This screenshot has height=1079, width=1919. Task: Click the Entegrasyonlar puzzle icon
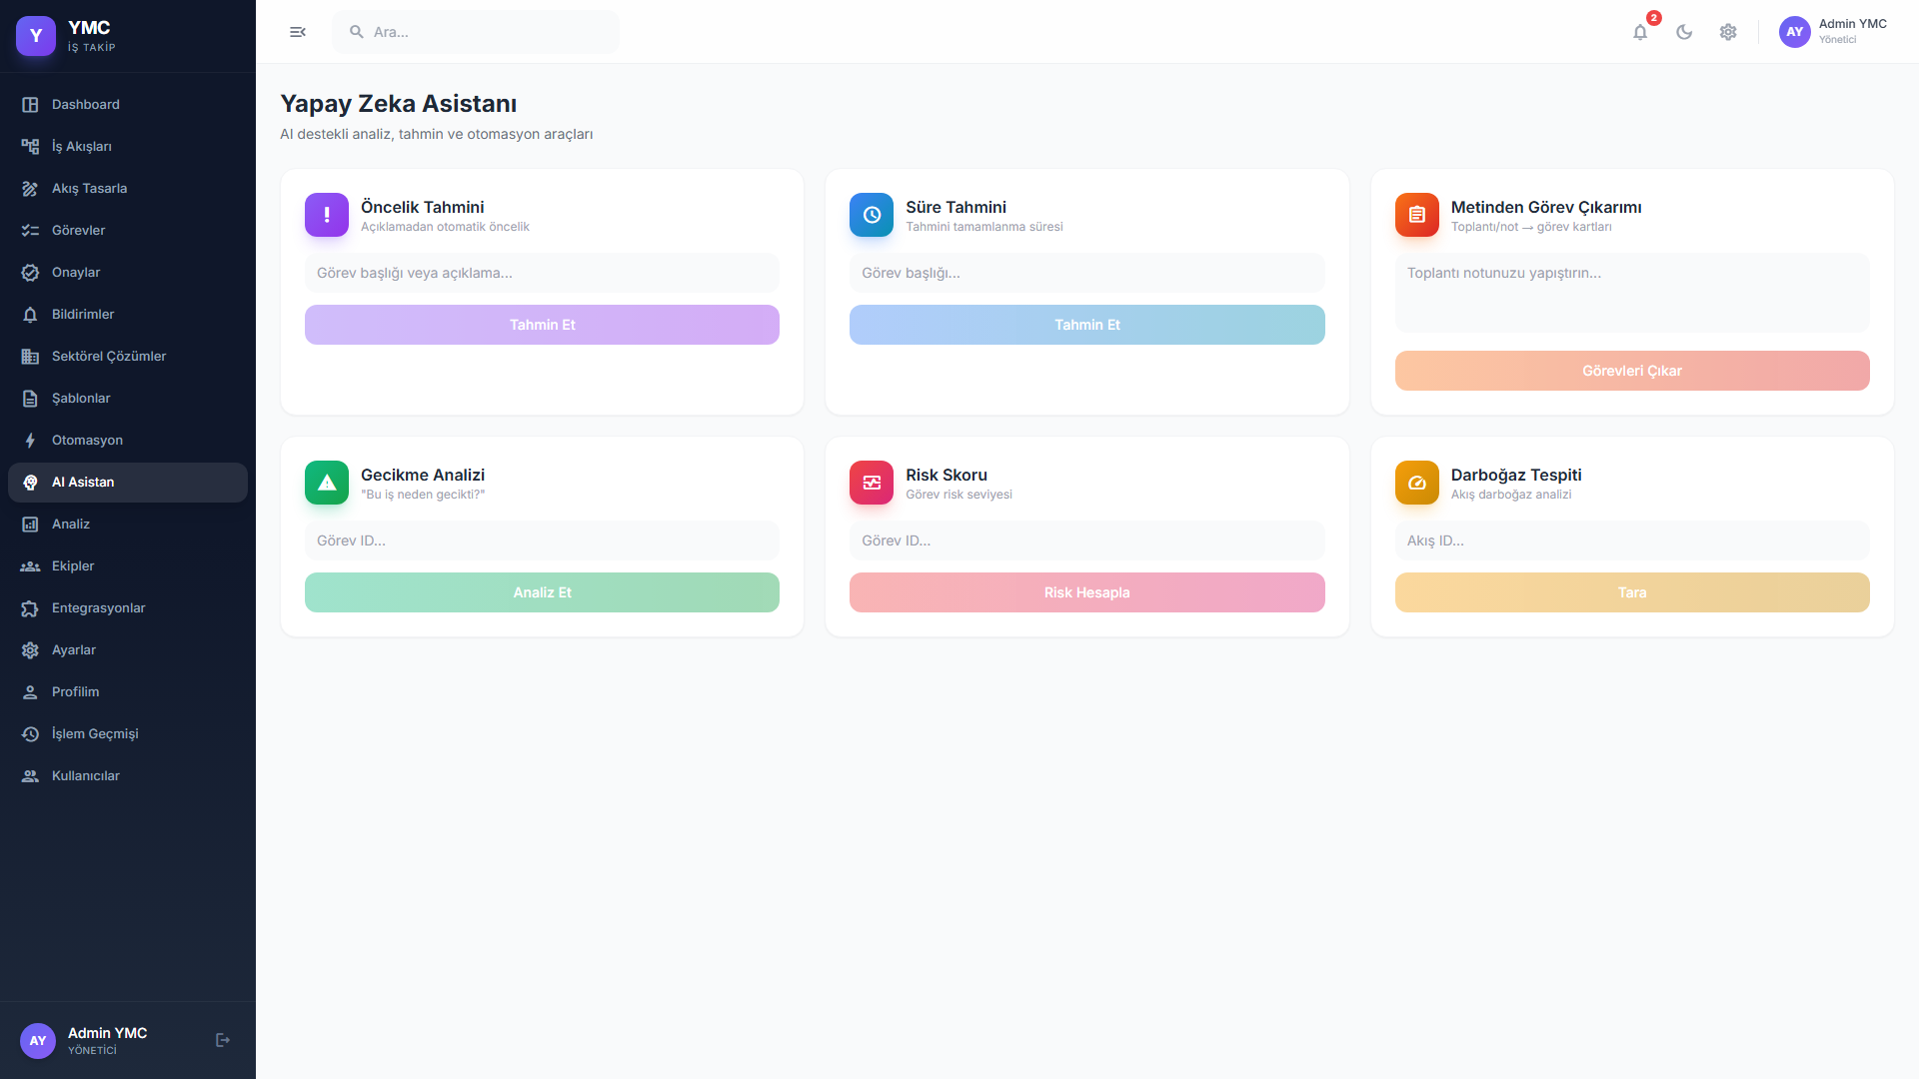30,608
